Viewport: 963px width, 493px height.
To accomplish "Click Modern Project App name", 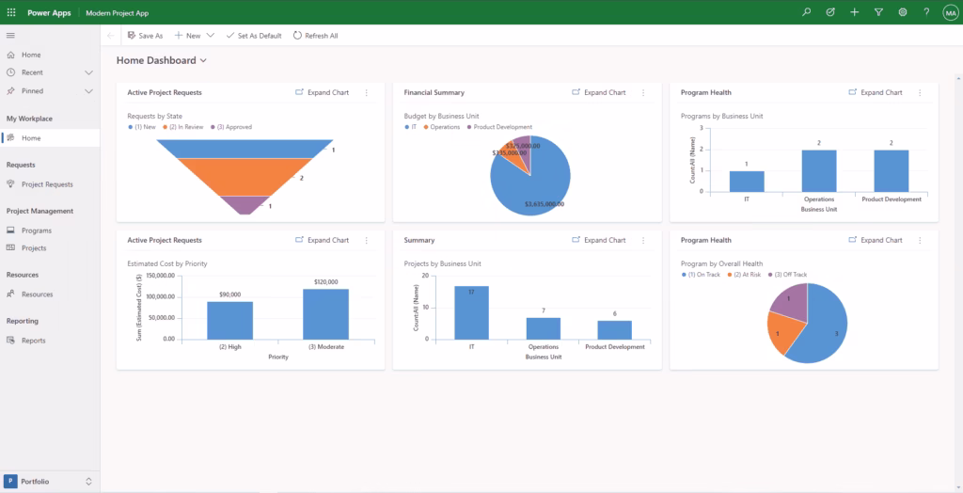I will [x=118, y=13].
